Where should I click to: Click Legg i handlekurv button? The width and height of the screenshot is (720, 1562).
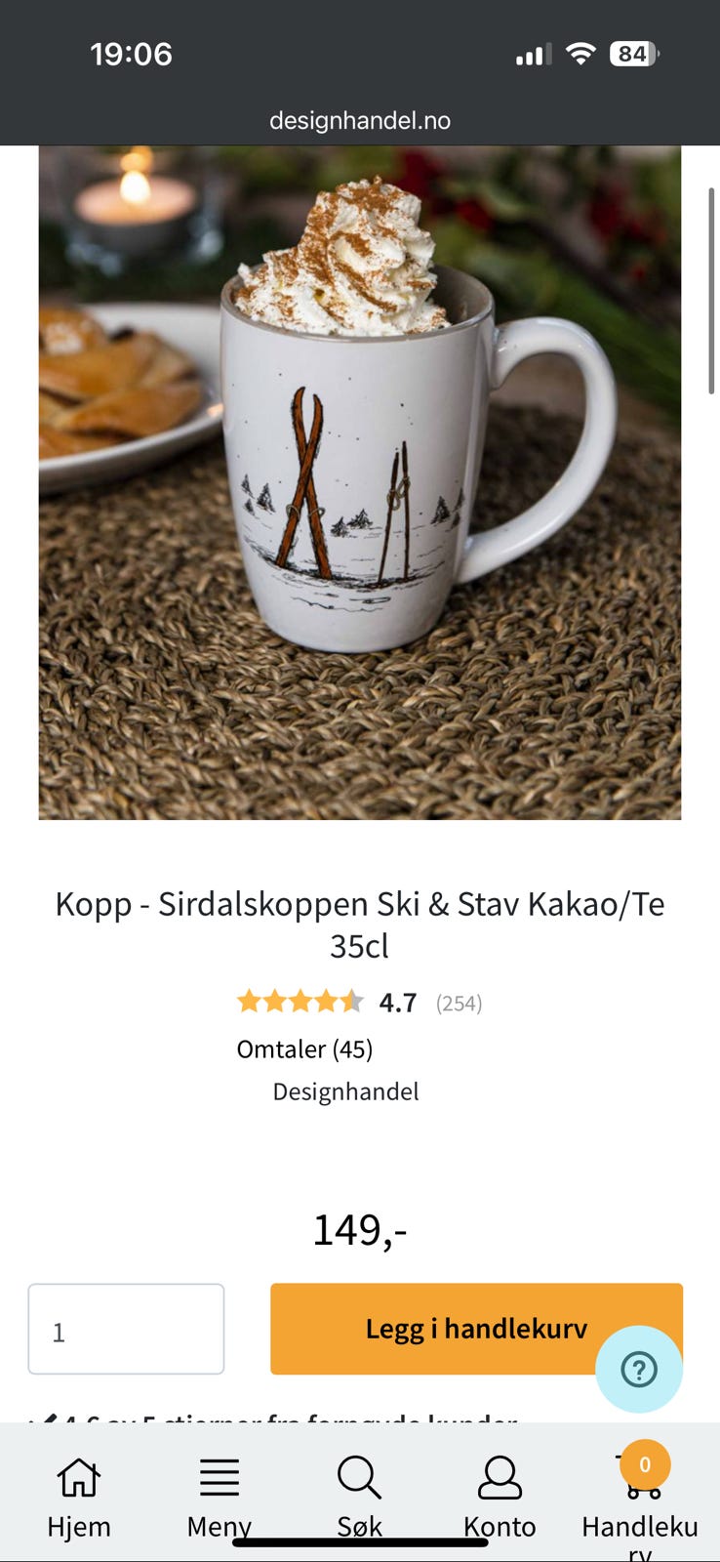(x=476, y=1329)
